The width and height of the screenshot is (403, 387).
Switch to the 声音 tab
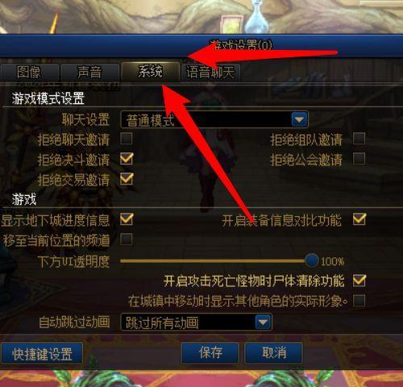[x=89, y=72]
